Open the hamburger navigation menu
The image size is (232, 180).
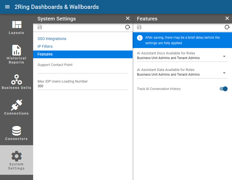coord(7,7)
